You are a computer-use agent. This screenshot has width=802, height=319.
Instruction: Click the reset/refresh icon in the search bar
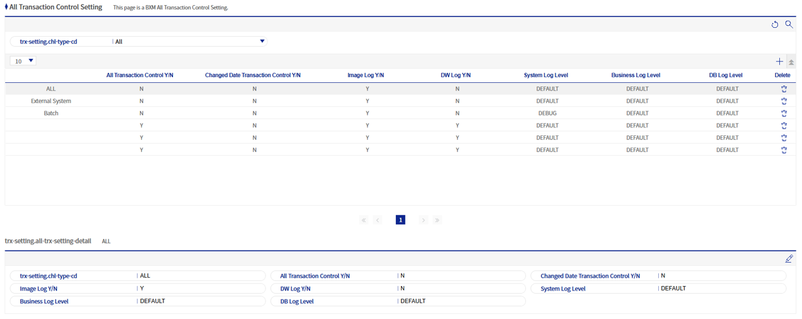point(775,25)
